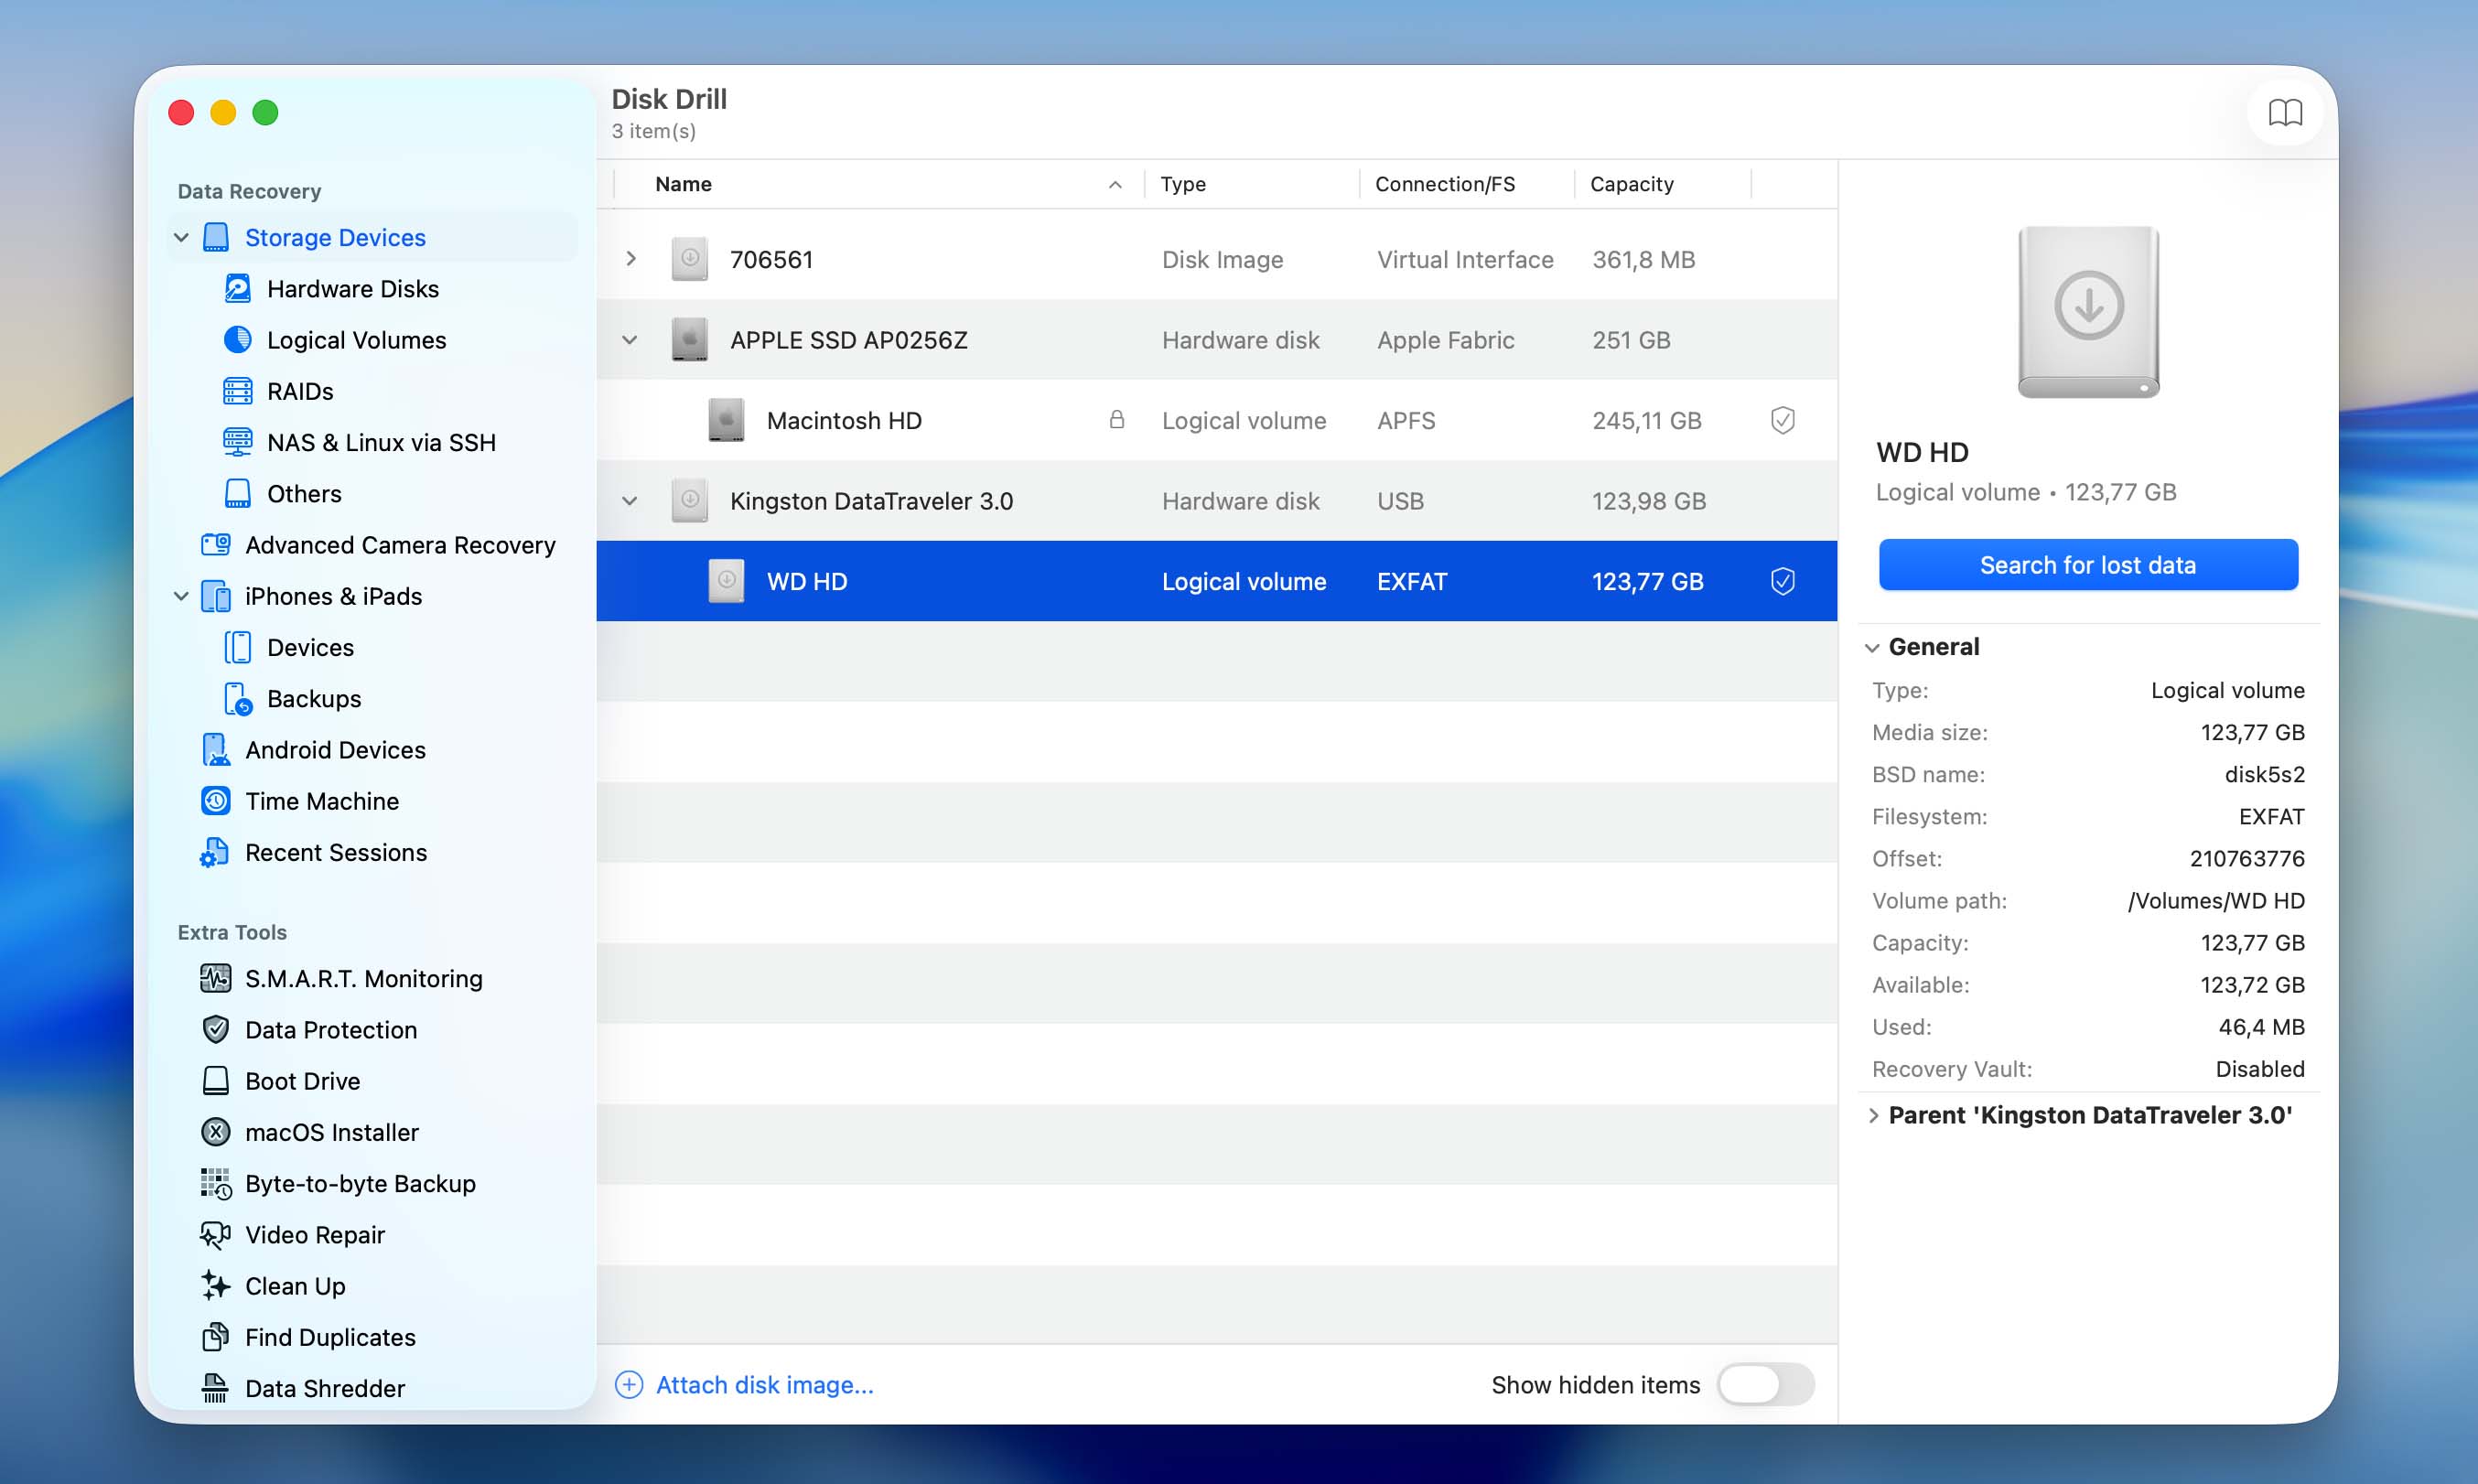Screen dimensions: 2478x1484
Task: Click the Recent Sessions gear icon
Action: point(215,852)
